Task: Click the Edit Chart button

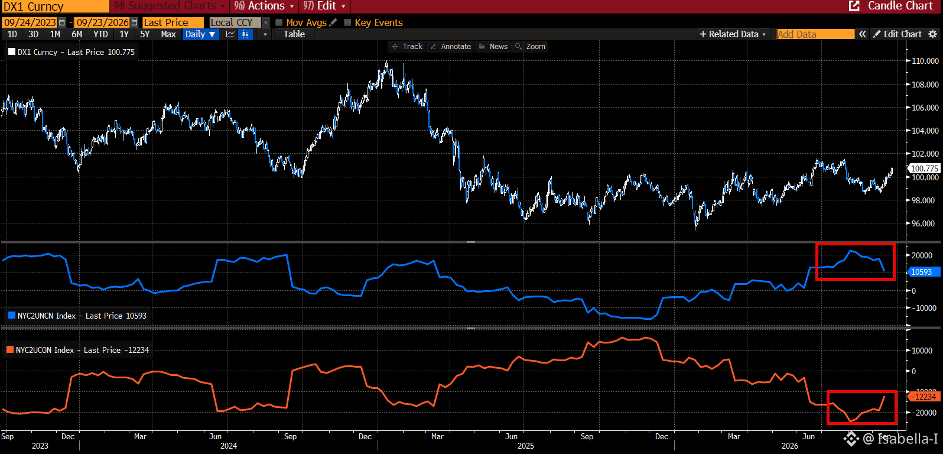Action: [x=897, y=34]
